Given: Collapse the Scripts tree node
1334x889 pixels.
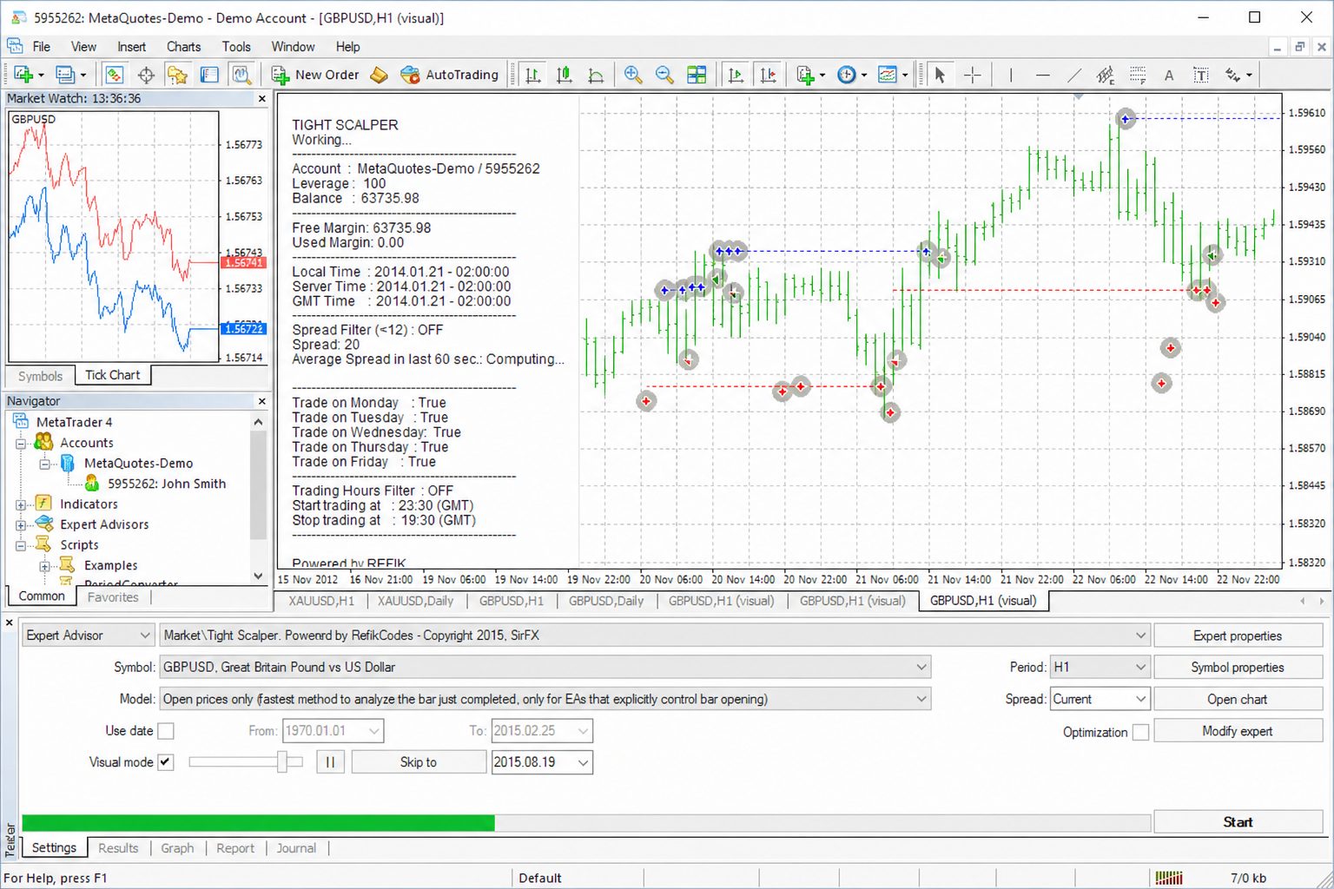Looking at the screenshot, I should pyautogui.click(x=21, y=545).
